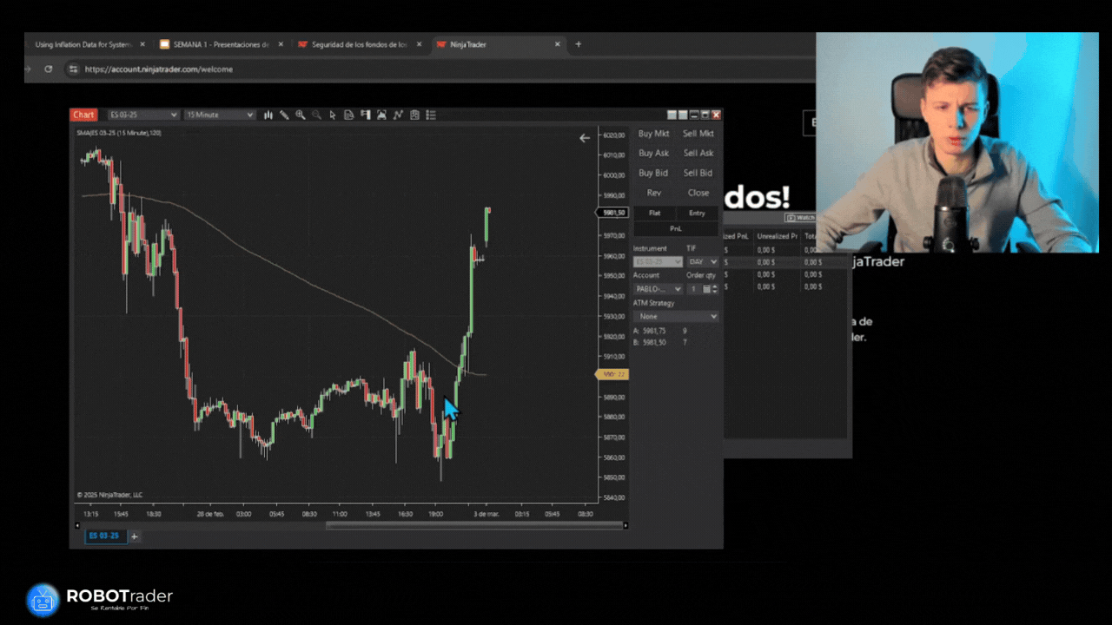Click the 28 de feb. date axis label
1112x625 pixels.
(209, 514)
